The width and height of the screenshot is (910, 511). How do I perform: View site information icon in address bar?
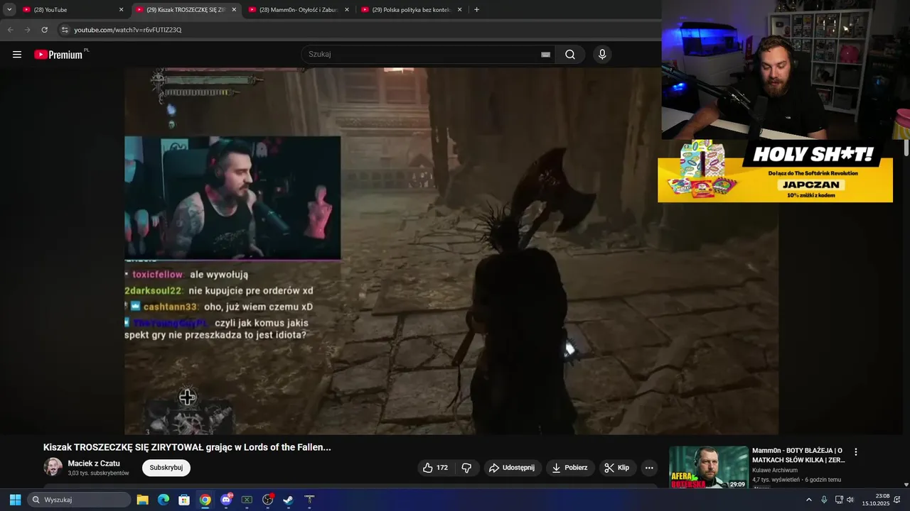(x=65, y=30)
